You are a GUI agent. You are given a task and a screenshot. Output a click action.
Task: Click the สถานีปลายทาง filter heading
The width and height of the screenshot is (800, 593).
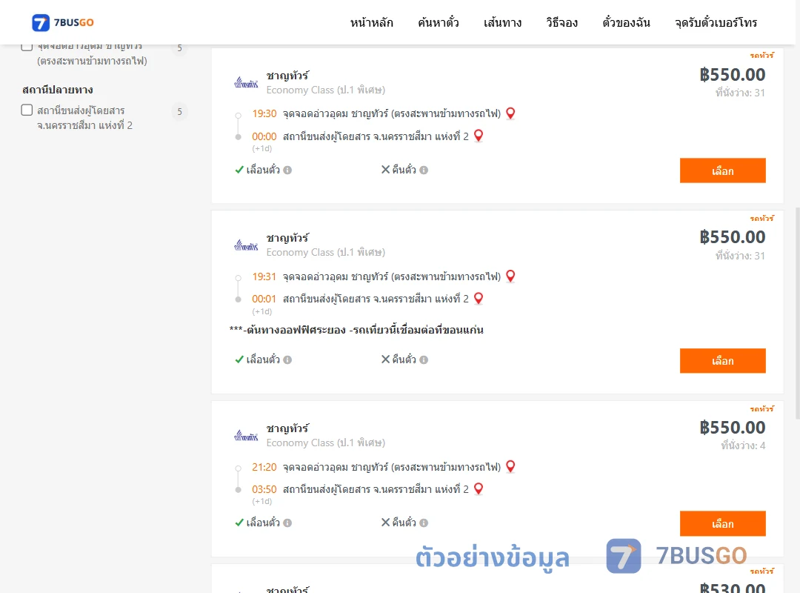[58, 90]
